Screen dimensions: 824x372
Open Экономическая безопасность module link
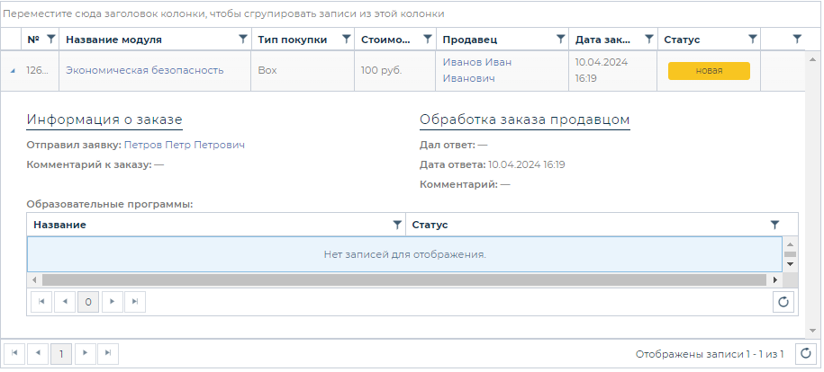click(x=145, y=70)
